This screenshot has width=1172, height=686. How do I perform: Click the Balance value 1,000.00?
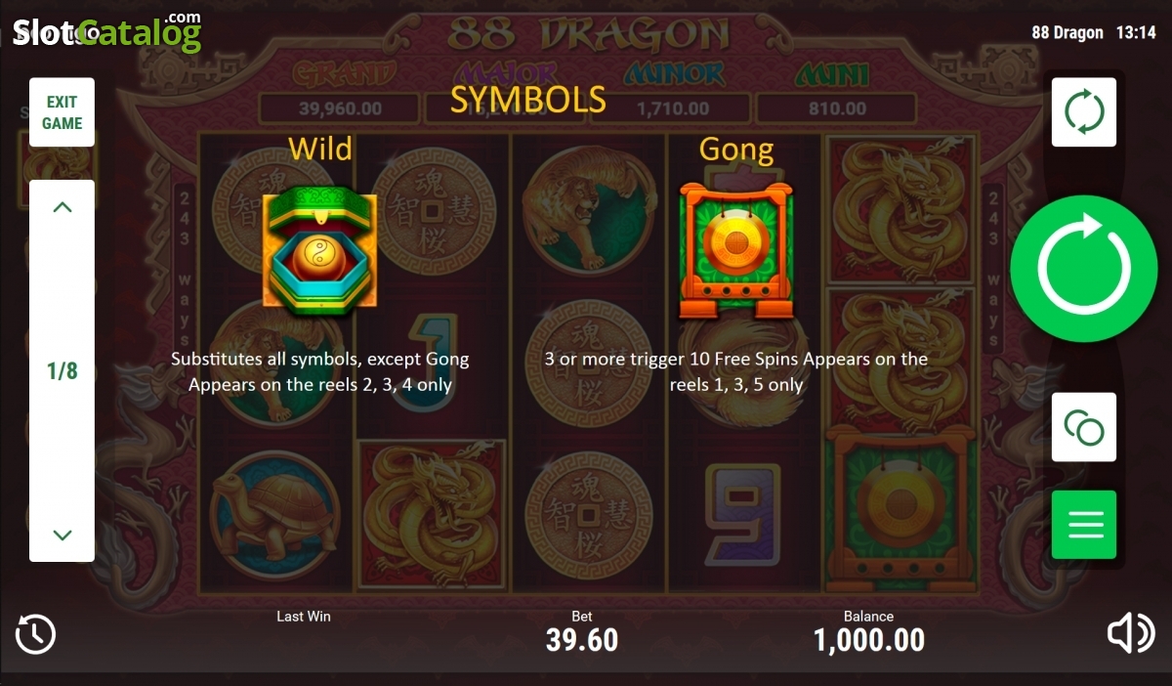click(869, 640)
